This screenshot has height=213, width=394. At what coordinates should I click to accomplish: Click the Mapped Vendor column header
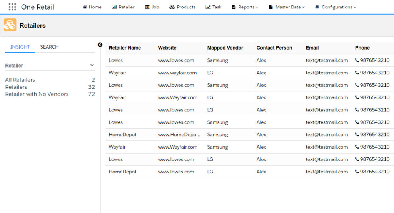coord(225,48)
